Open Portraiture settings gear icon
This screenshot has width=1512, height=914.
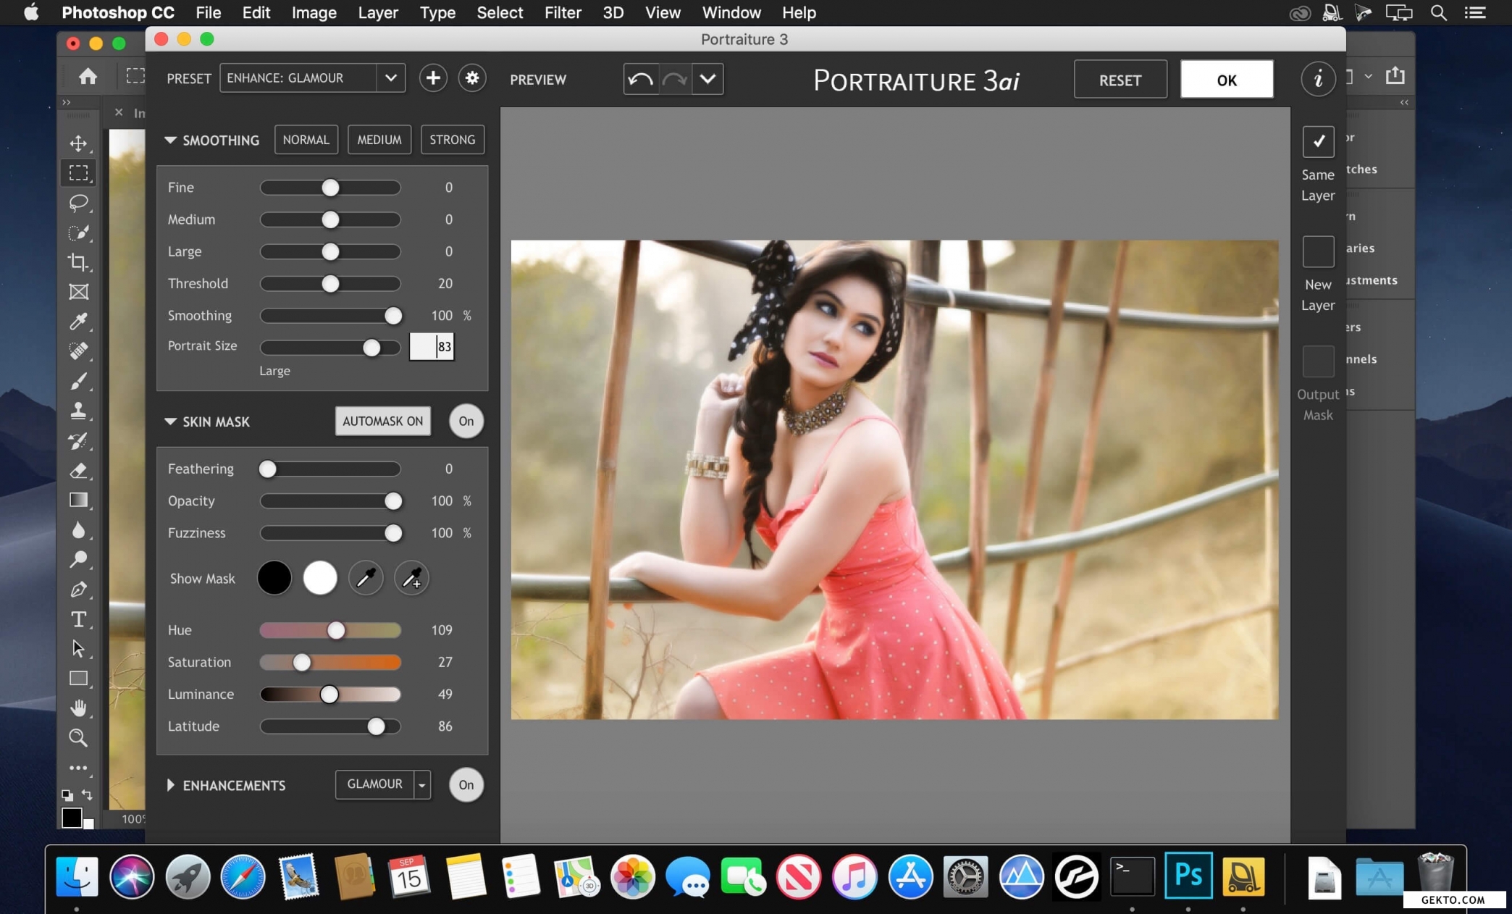472,78
